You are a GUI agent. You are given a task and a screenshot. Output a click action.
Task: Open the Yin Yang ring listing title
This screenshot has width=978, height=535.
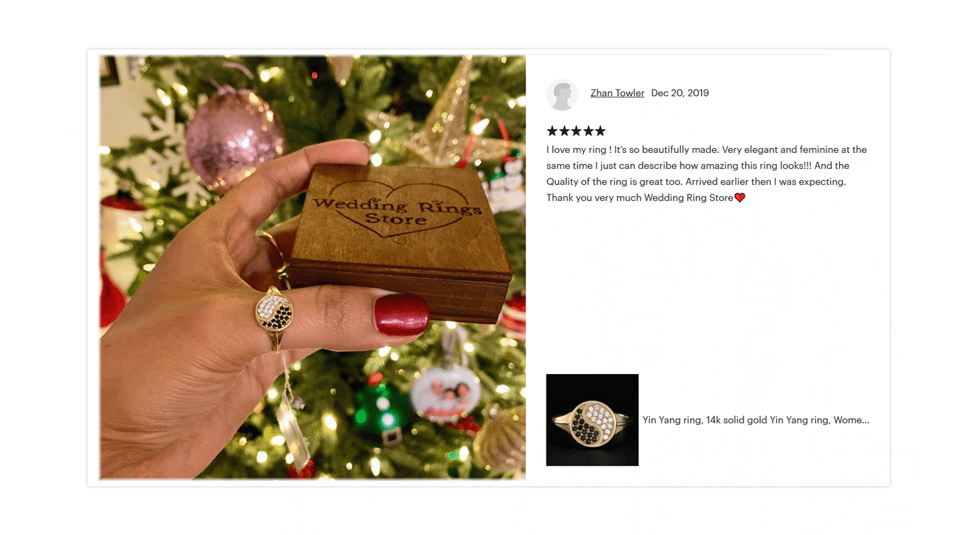point(756,420)
